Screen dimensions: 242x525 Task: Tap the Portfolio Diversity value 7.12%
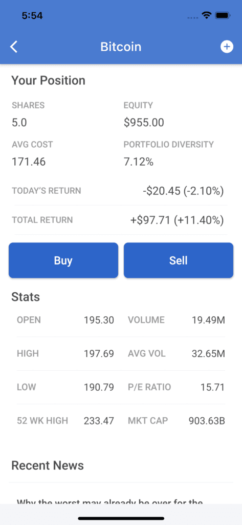pyautogui.click(x=138, y=162)
